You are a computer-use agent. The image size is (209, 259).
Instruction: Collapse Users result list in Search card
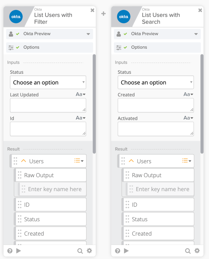pos(131,161)
